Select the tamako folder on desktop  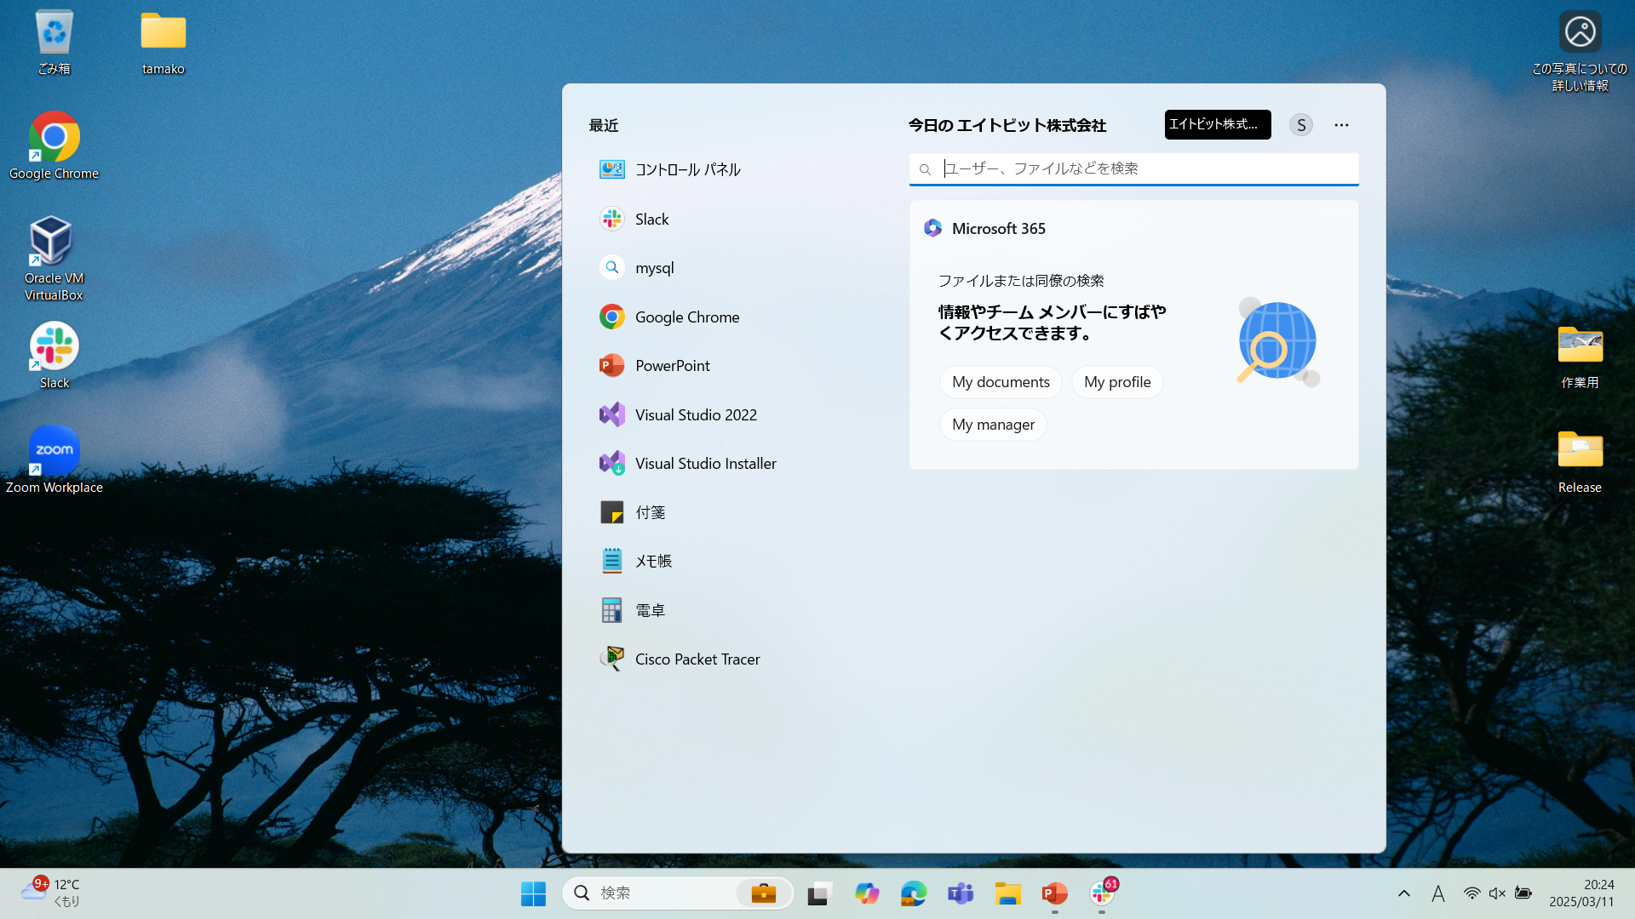point(163,43)
